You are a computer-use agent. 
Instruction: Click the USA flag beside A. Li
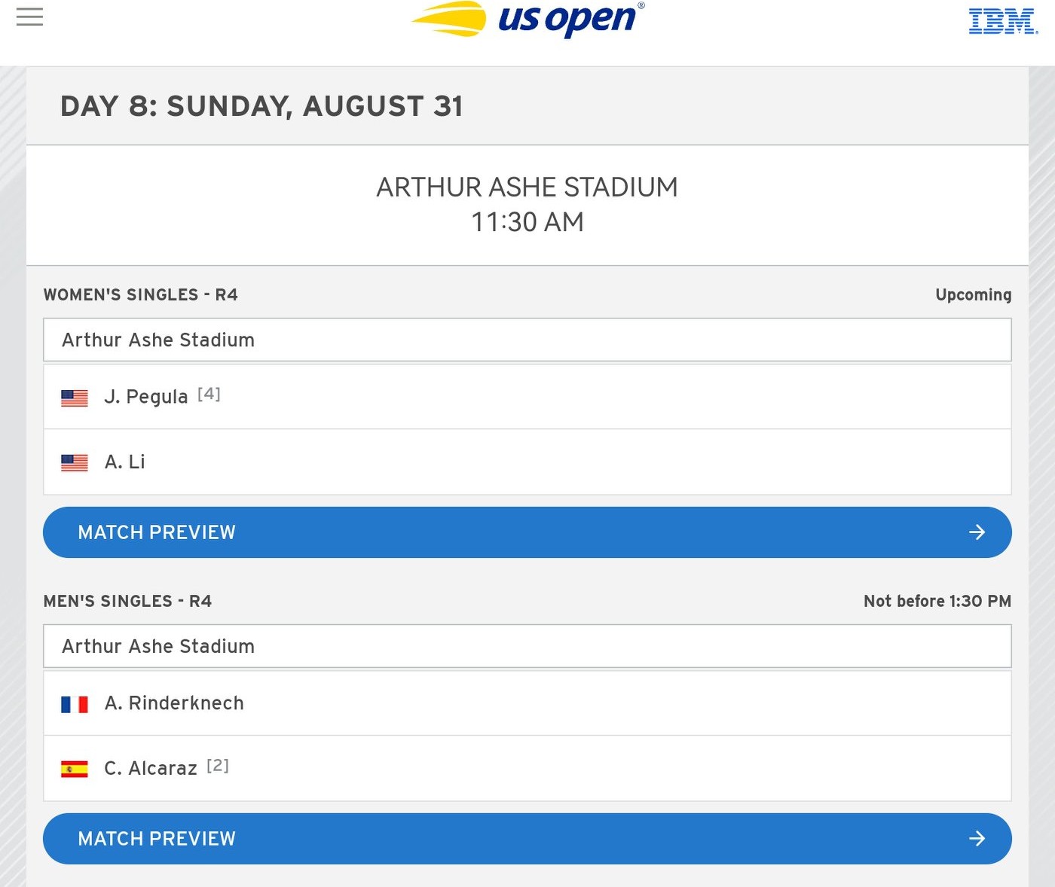point(75,462)
